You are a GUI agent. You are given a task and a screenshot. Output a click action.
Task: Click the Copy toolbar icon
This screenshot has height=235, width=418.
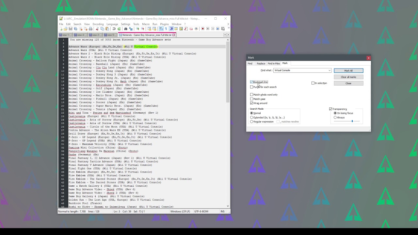tap(102, 29)
